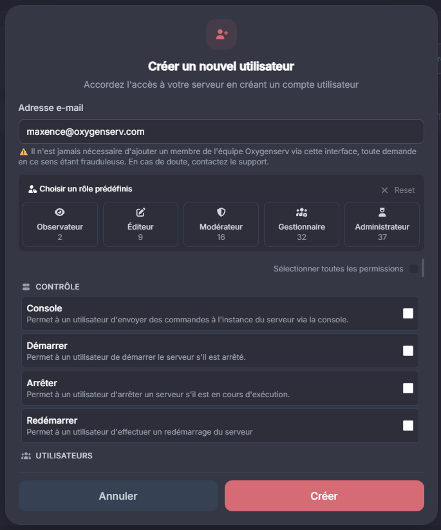Click the warning triangle icon below email

(23, 152)
